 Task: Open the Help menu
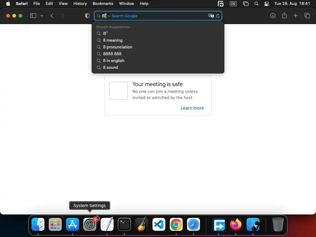[144, 4]
